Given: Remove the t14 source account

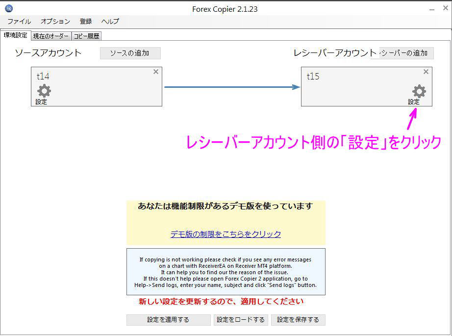Looking at the screenshot, I should coord(156,72).
